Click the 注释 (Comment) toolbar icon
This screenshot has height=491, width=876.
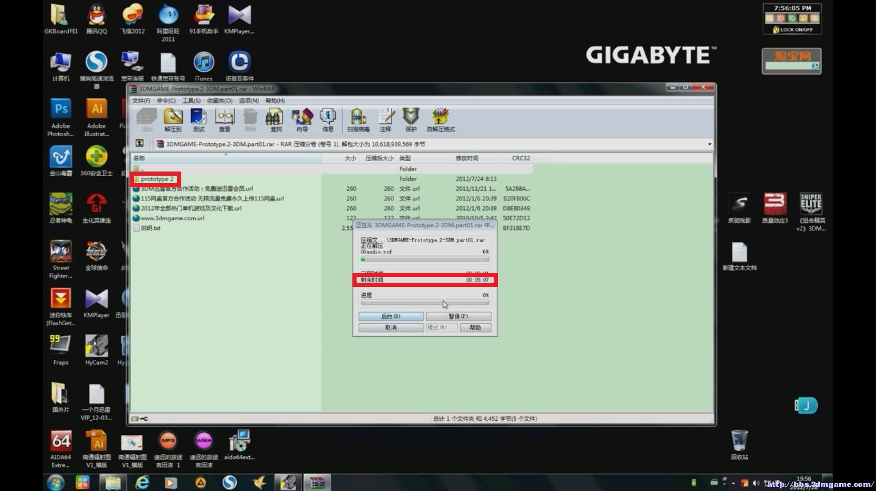[x=385, y=120]
